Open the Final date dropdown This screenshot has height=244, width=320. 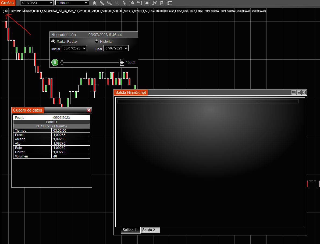[116, 48]
